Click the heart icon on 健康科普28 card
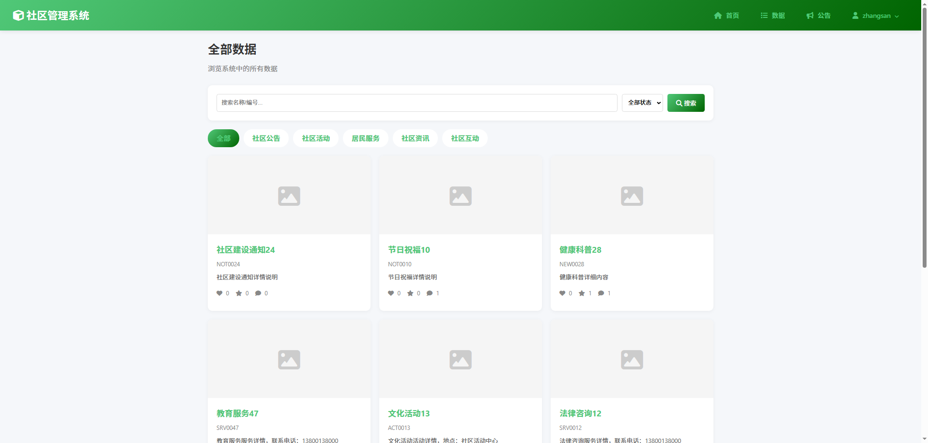Viewport: 928px width, 443px height. click(x=562, y=293)
